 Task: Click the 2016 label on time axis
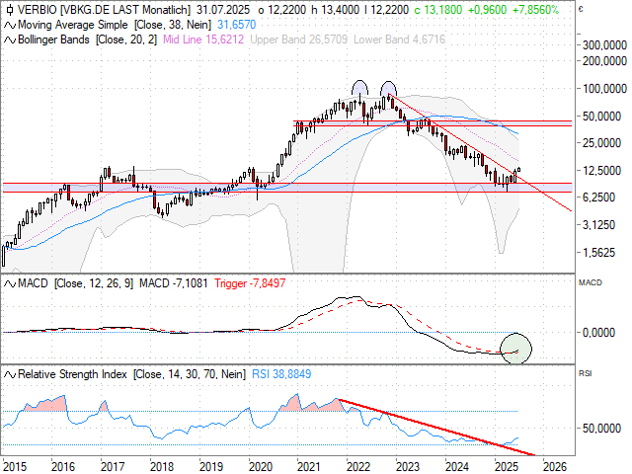point(63,467)
